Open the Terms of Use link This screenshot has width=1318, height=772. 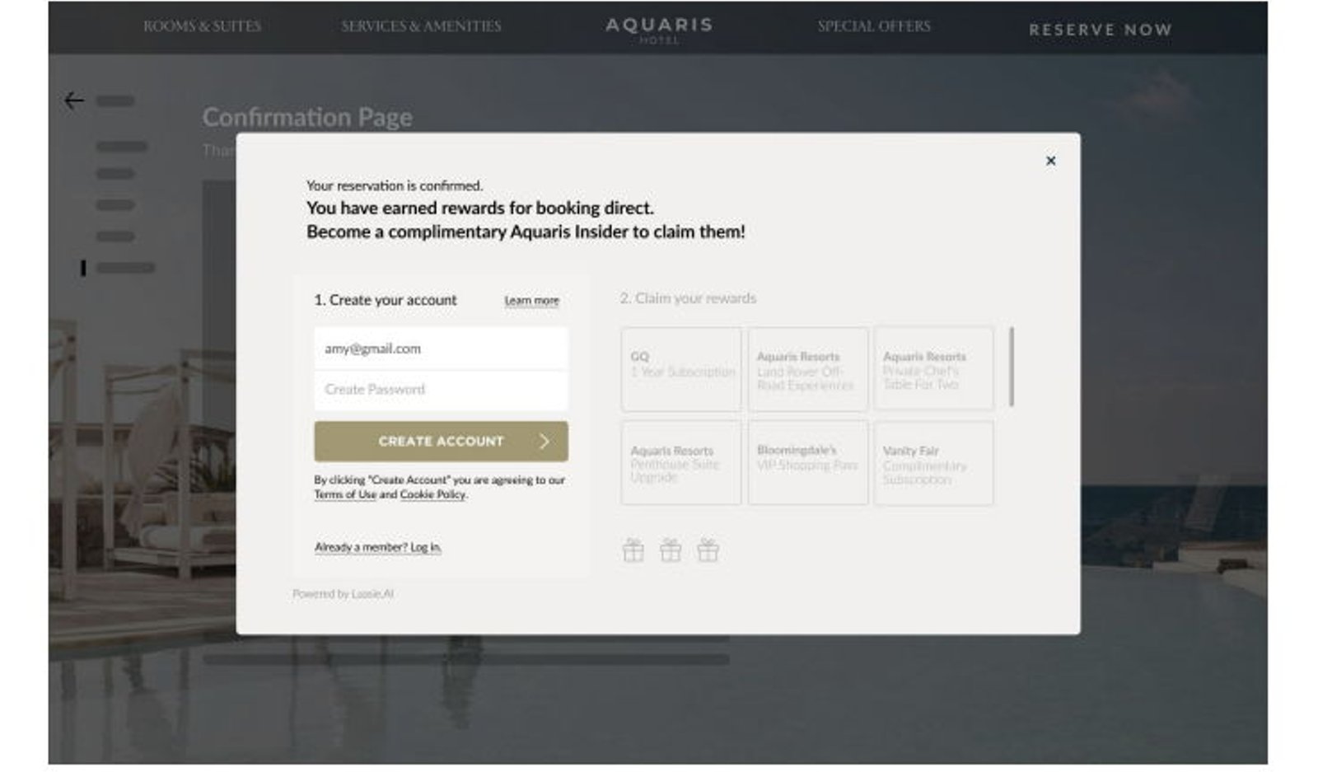[x=345, y=494]
